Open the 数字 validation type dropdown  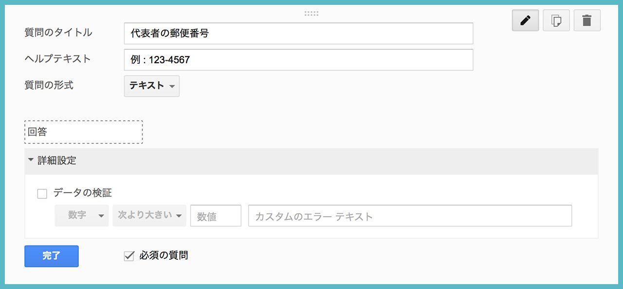click(x=82, y=216)
